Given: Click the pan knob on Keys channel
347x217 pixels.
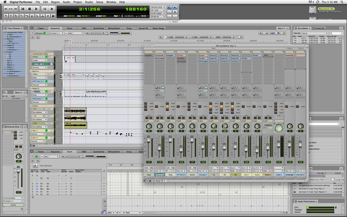Looking at the screenshot, I should (149, 126).
